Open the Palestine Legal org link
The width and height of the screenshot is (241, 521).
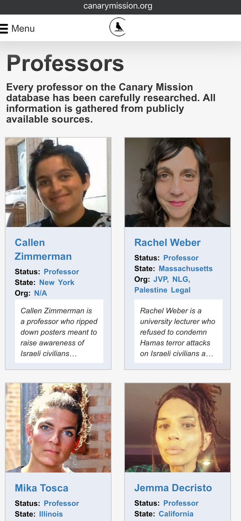(x=162, y=290)
